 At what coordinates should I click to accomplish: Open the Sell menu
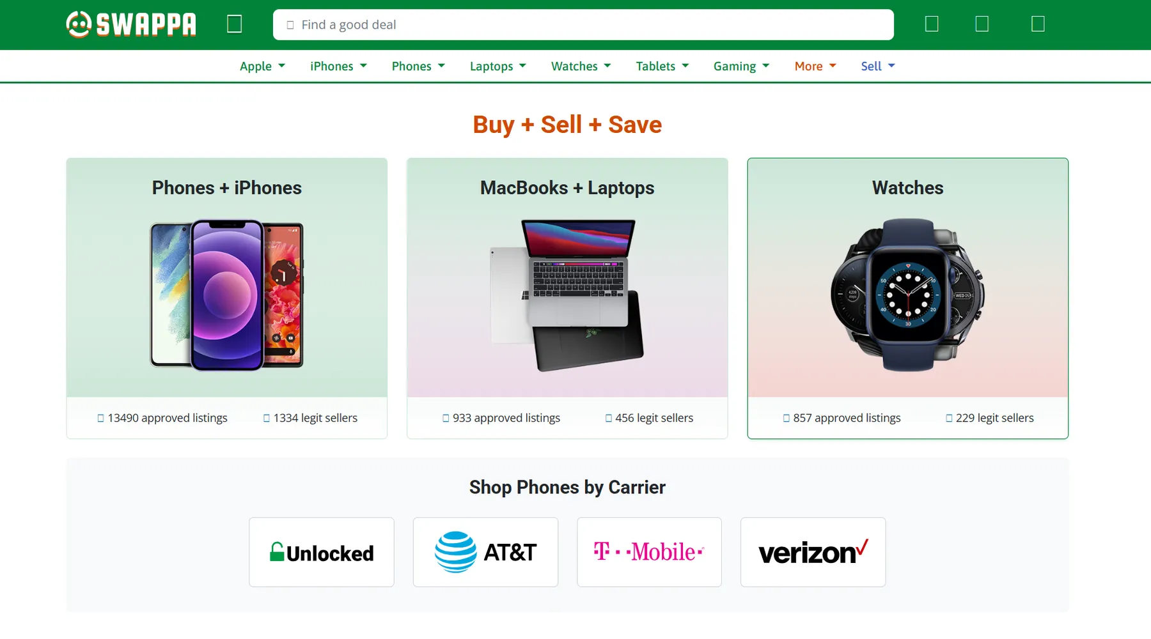[877, 66]
